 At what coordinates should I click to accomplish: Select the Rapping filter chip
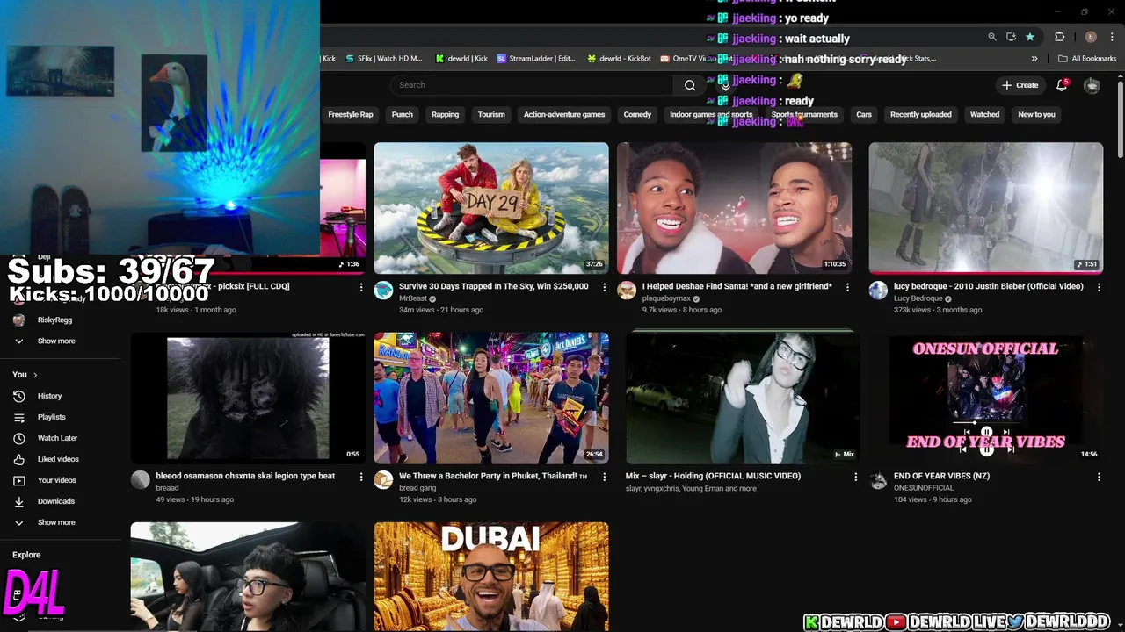pos(445,114)
